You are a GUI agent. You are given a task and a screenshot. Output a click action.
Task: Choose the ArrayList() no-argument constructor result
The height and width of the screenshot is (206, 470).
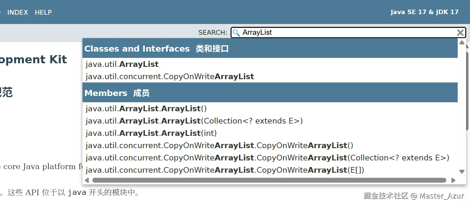pos(146,109)
